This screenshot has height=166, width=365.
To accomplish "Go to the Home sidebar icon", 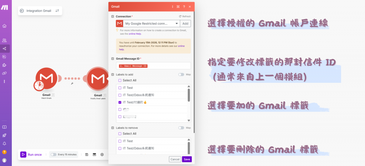I will click(4, 26).
